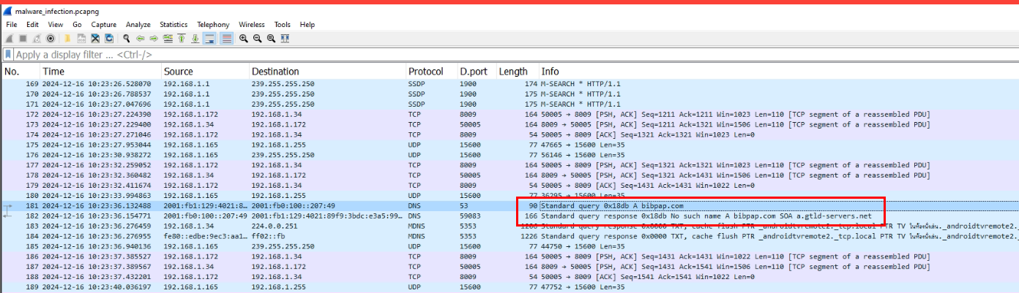Screen dimensions: 1019x293
Task: Close the current capture file icon
Action: [x=95, y=38]
